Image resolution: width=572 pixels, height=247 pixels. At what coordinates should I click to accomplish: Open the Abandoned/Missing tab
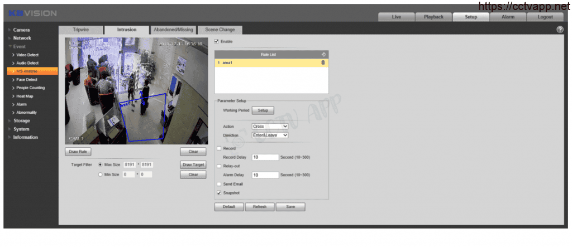172,30
